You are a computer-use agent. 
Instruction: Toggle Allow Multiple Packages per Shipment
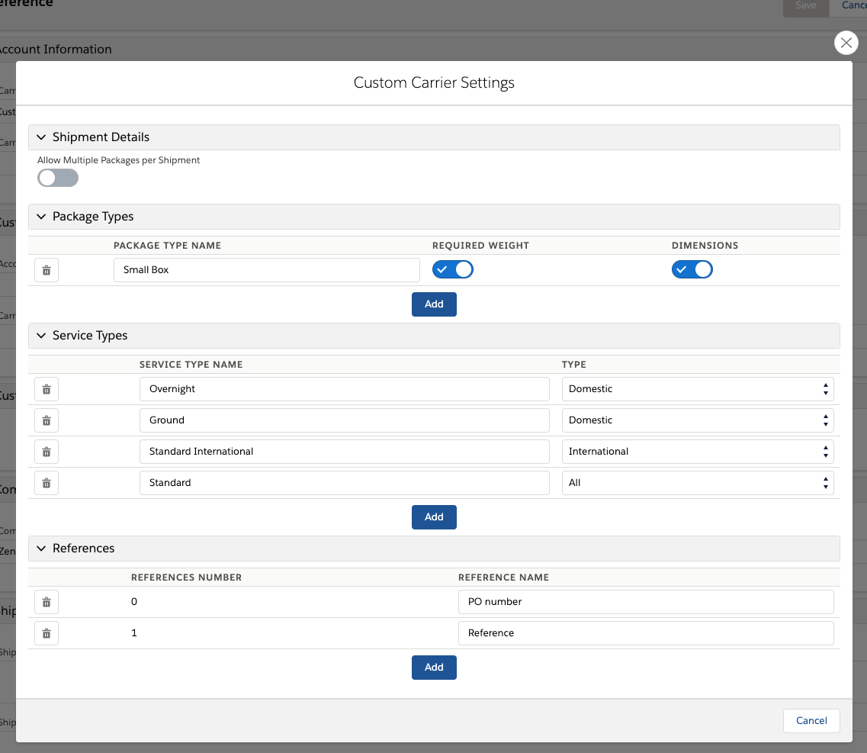58,179
